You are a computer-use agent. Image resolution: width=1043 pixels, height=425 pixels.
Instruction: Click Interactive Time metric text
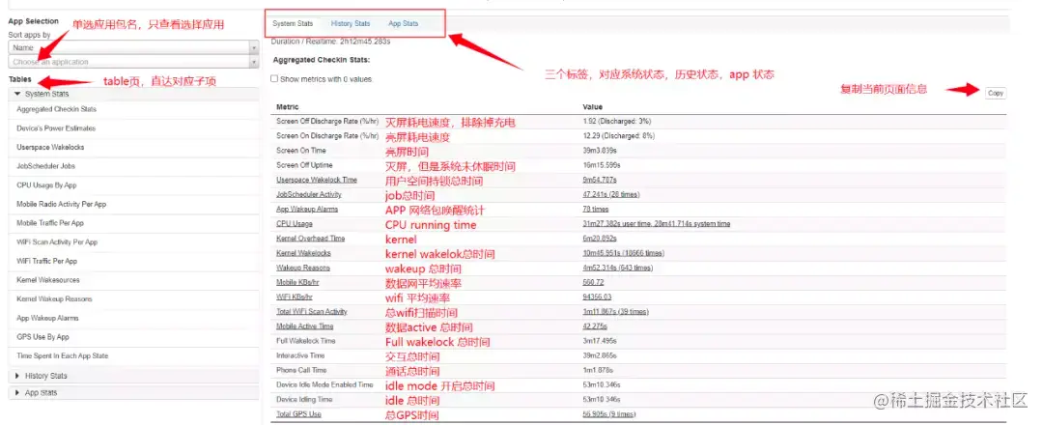pos(300,355)
